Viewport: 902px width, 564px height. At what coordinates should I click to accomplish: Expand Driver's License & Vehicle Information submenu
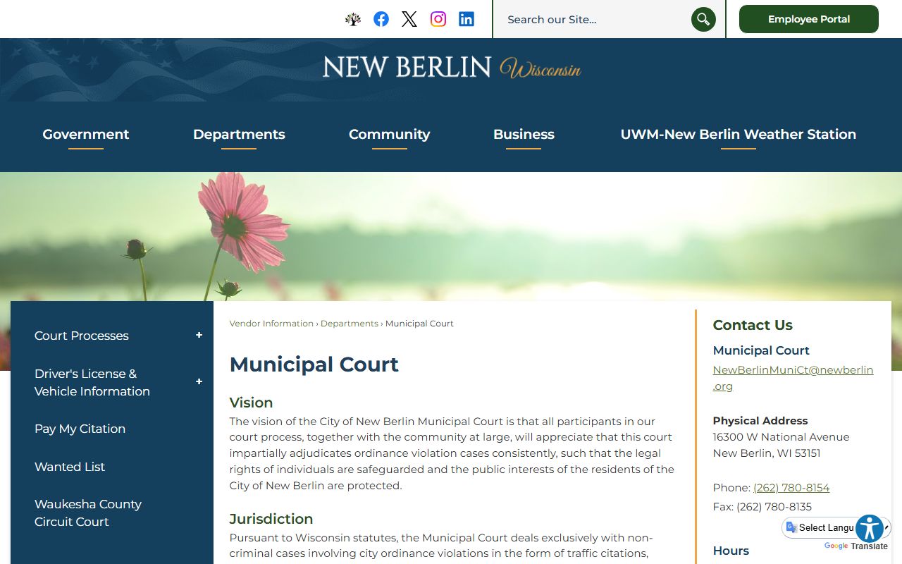tap(199, 382)
